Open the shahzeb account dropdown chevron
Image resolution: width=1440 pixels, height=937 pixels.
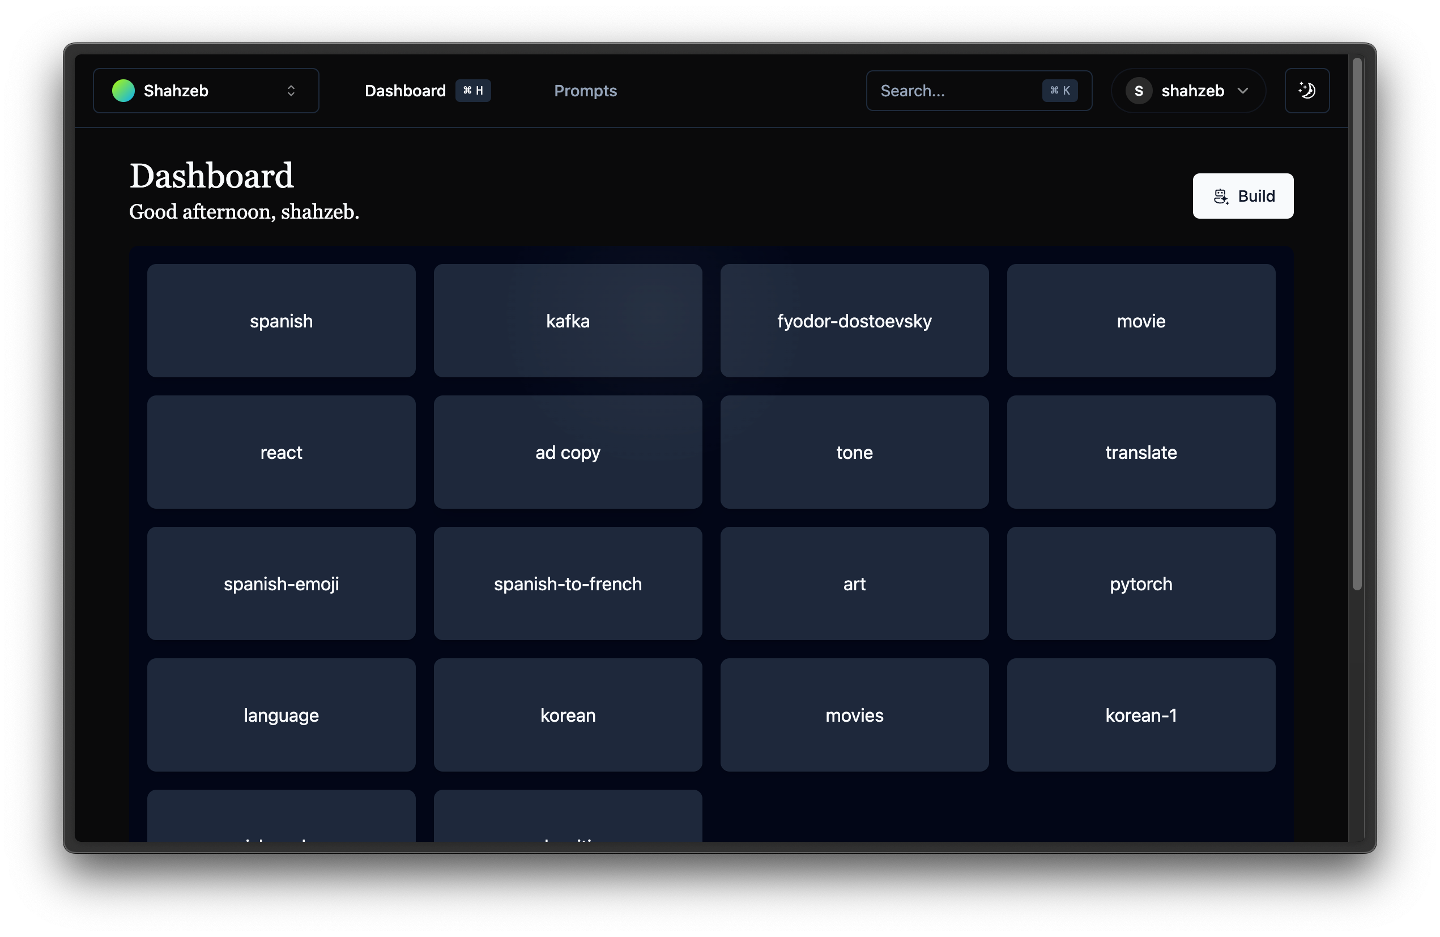[1243, 91]
